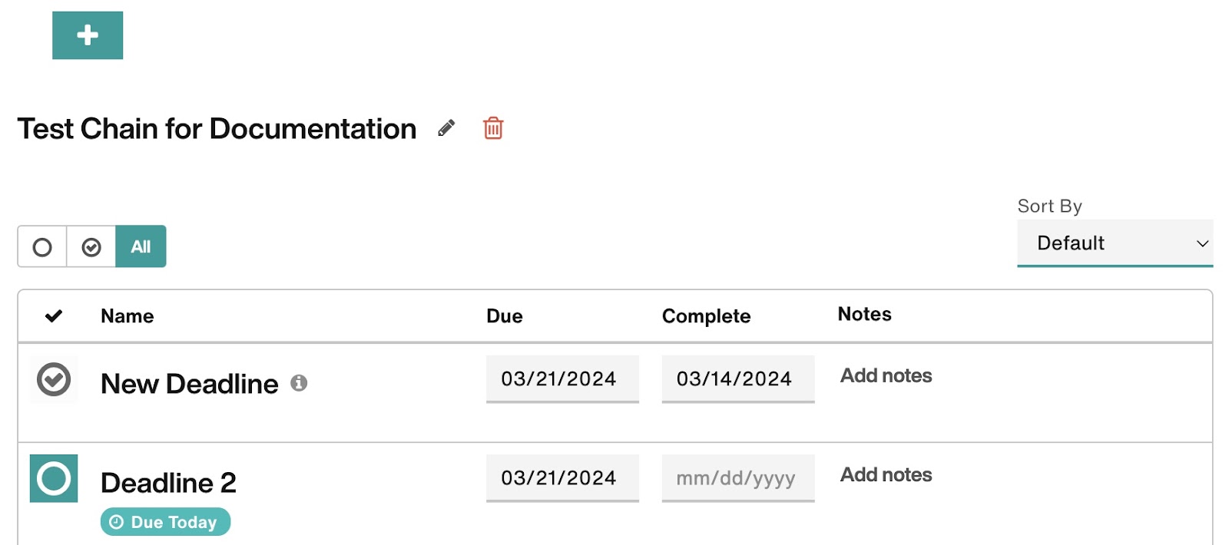
Task: Show only incomplete deadlines filter
Action: (x=42, y=246)
